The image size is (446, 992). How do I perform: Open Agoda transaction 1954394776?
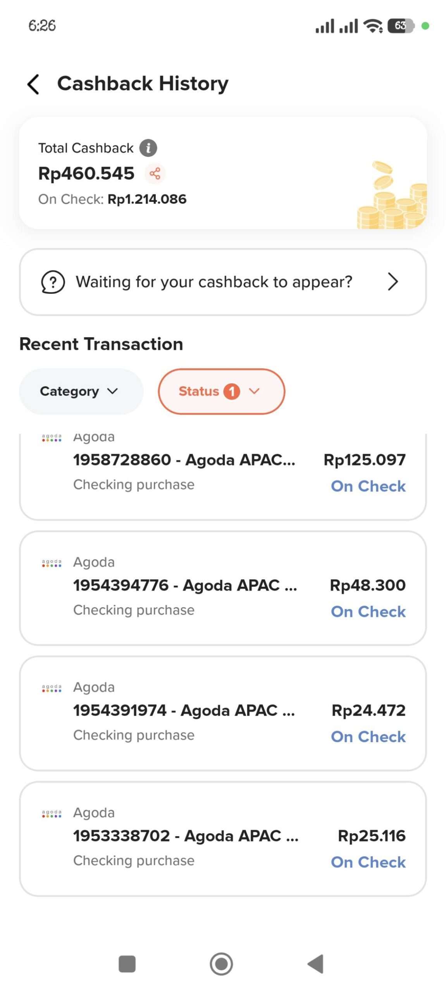tap(185, 585)
